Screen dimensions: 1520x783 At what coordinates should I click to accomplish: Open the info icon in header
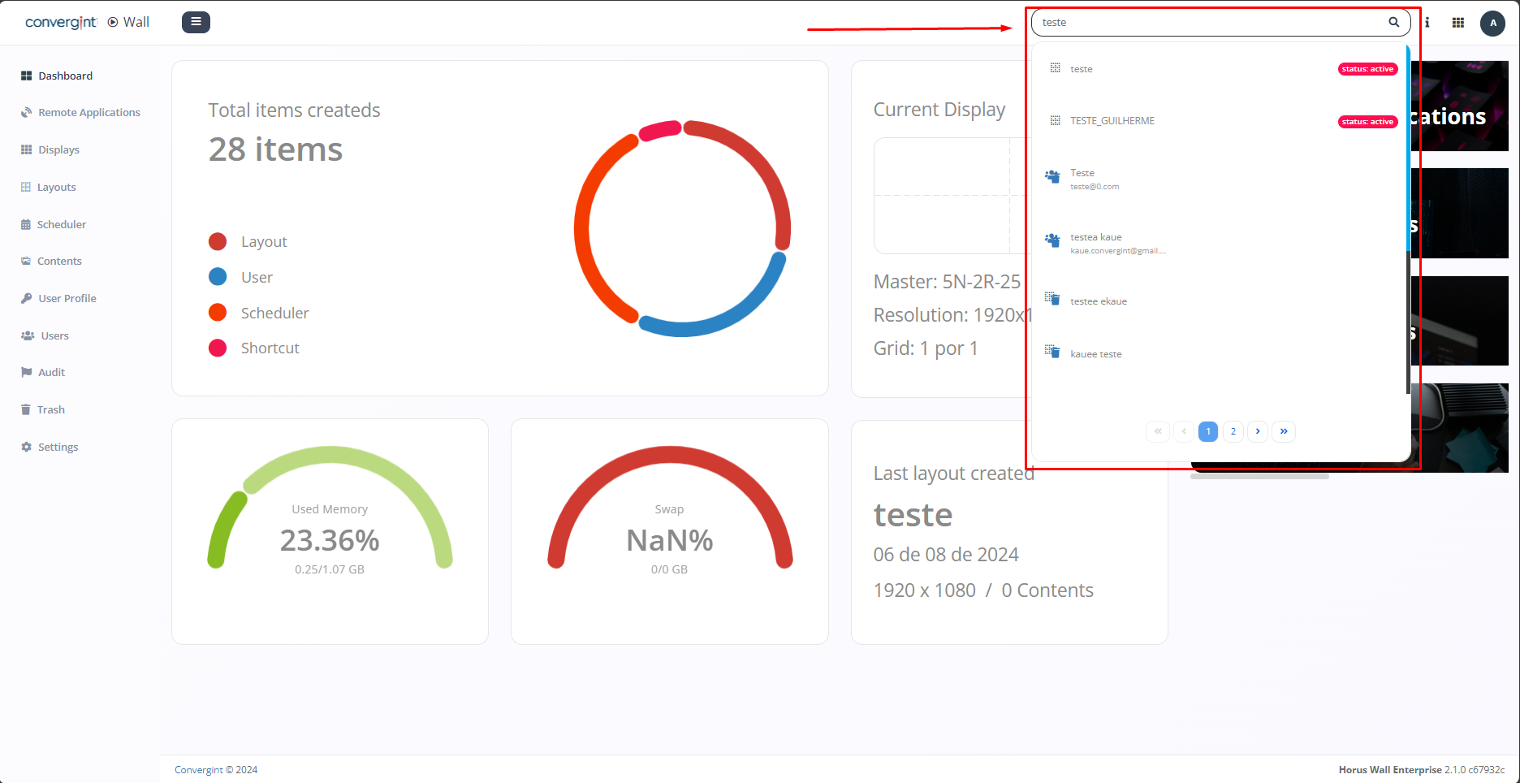click(x=1427, y=23)
